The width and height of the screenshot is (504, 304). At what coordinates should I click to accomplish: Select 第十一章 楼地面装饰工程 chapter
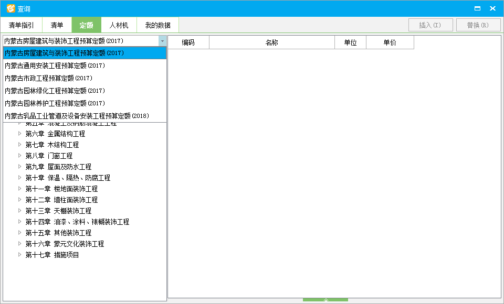tap(61, 189)
